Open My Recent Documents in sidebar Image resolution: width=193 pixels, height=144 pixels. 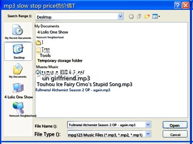point(18,32)
